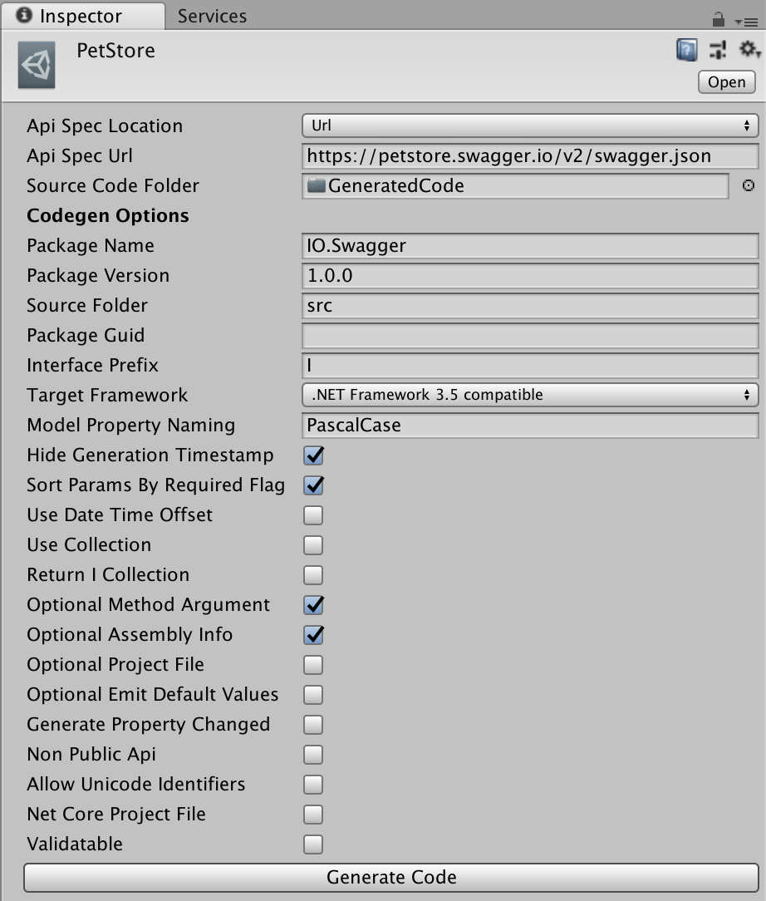Enable the Use Collection option
Screen dimensions: 766x901
pos(312,544)
